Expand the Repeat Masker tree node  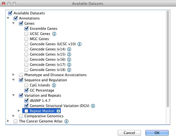click(19, 111)
